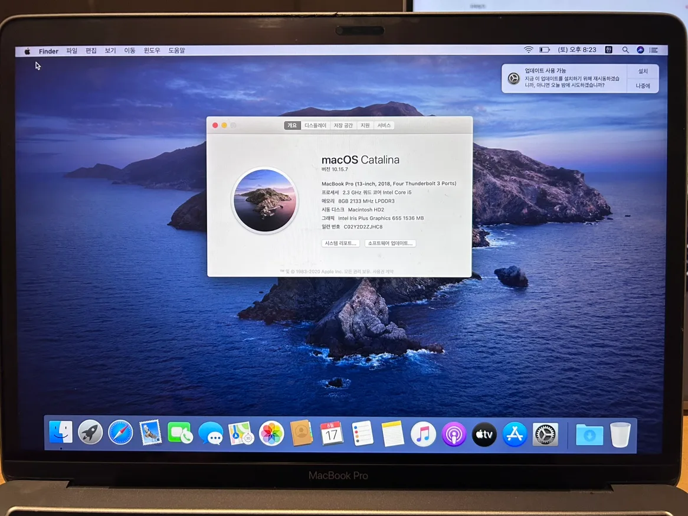Open the Apple TV app
Screen dimensions: 688x516
pos(484,435)
